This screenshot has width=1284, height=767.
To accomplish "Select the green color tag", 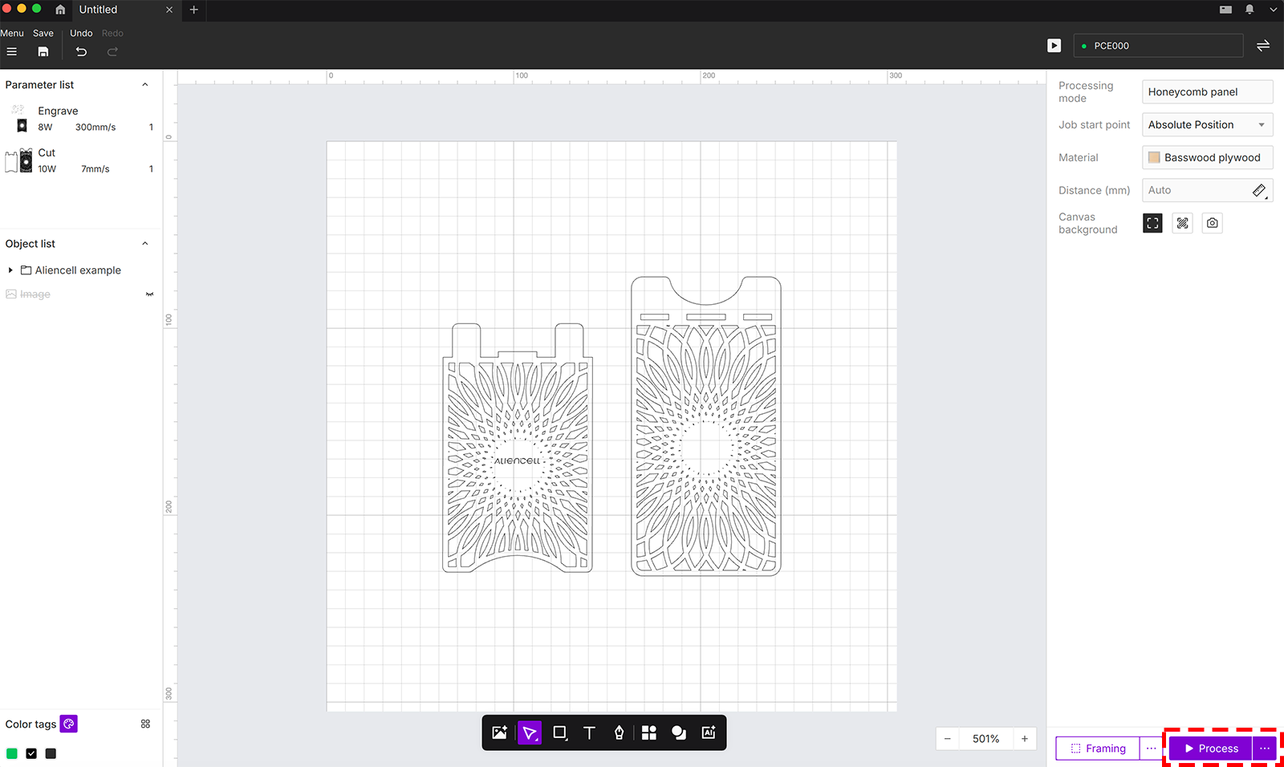I will [x=12, y=753].
